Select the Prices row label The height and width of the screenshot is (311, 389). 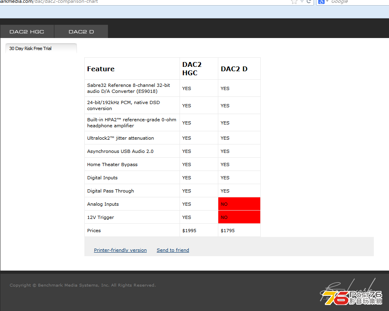(x=94, y=231)
